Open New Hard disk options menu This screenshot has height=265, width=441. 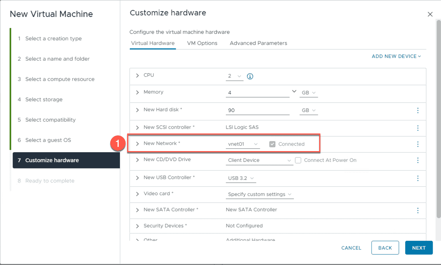[x=418, y=110]
